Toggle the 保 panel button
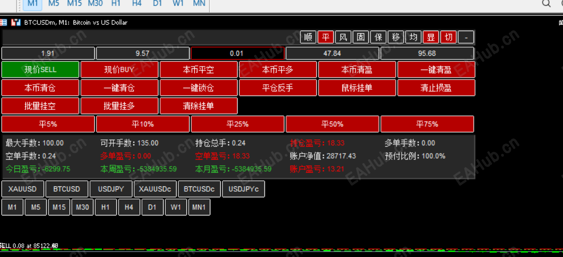 [x=378, y=37]
